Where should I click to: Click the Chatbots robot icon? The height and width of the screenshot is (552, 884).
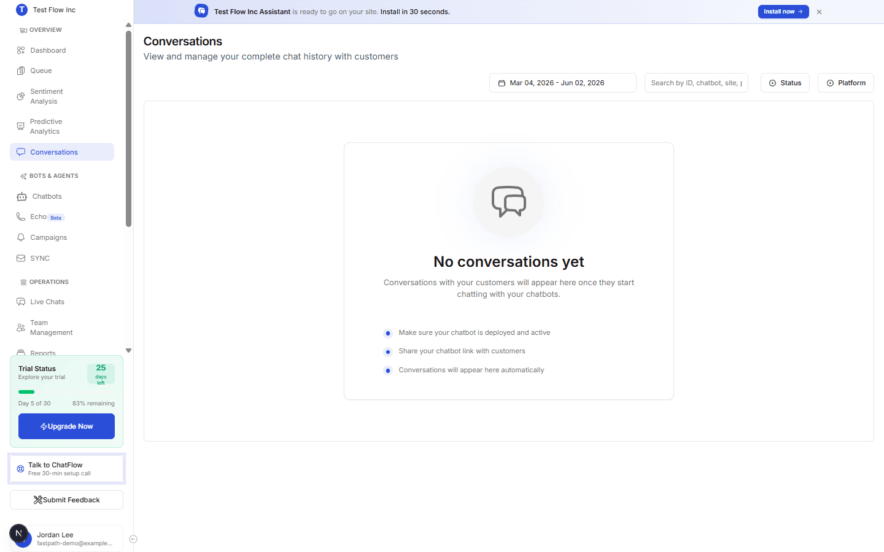(x=22, y=197)
